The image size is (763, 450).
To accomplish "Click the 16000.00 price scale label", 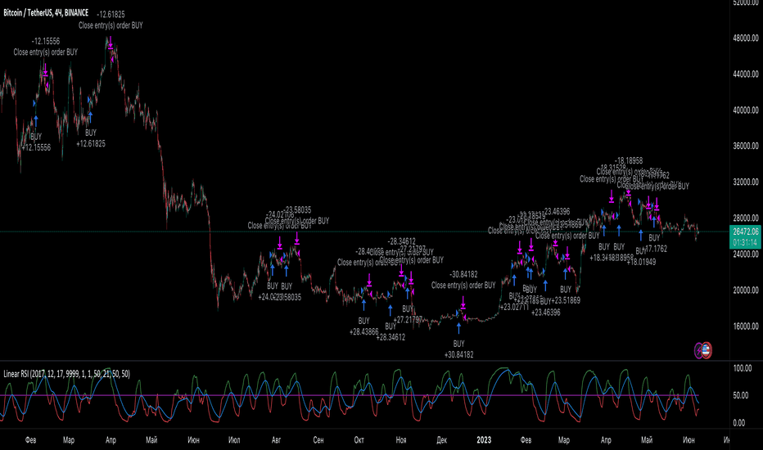I will (746, 326).
